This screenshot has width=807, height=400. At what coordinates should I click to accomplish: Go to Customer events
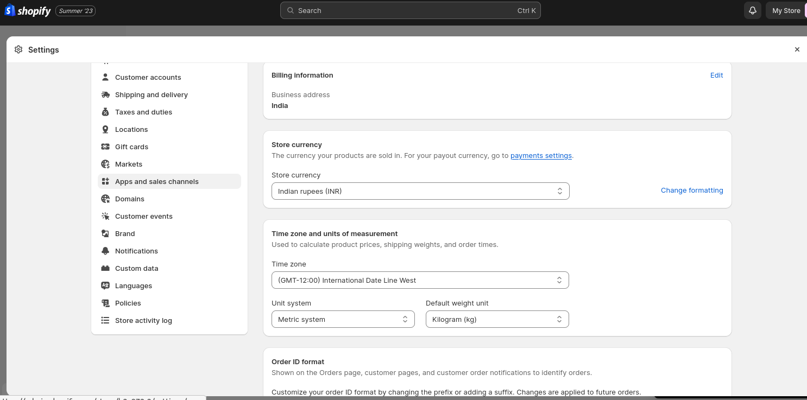click(169, 216)
